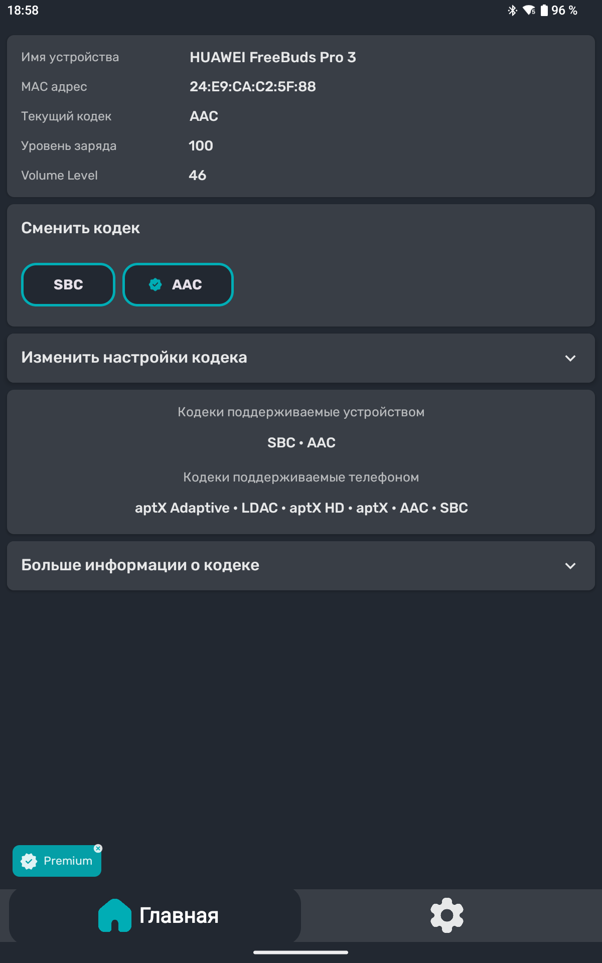
Task: Tap the Bluetooth status bar icon
Action: [512, 11]
